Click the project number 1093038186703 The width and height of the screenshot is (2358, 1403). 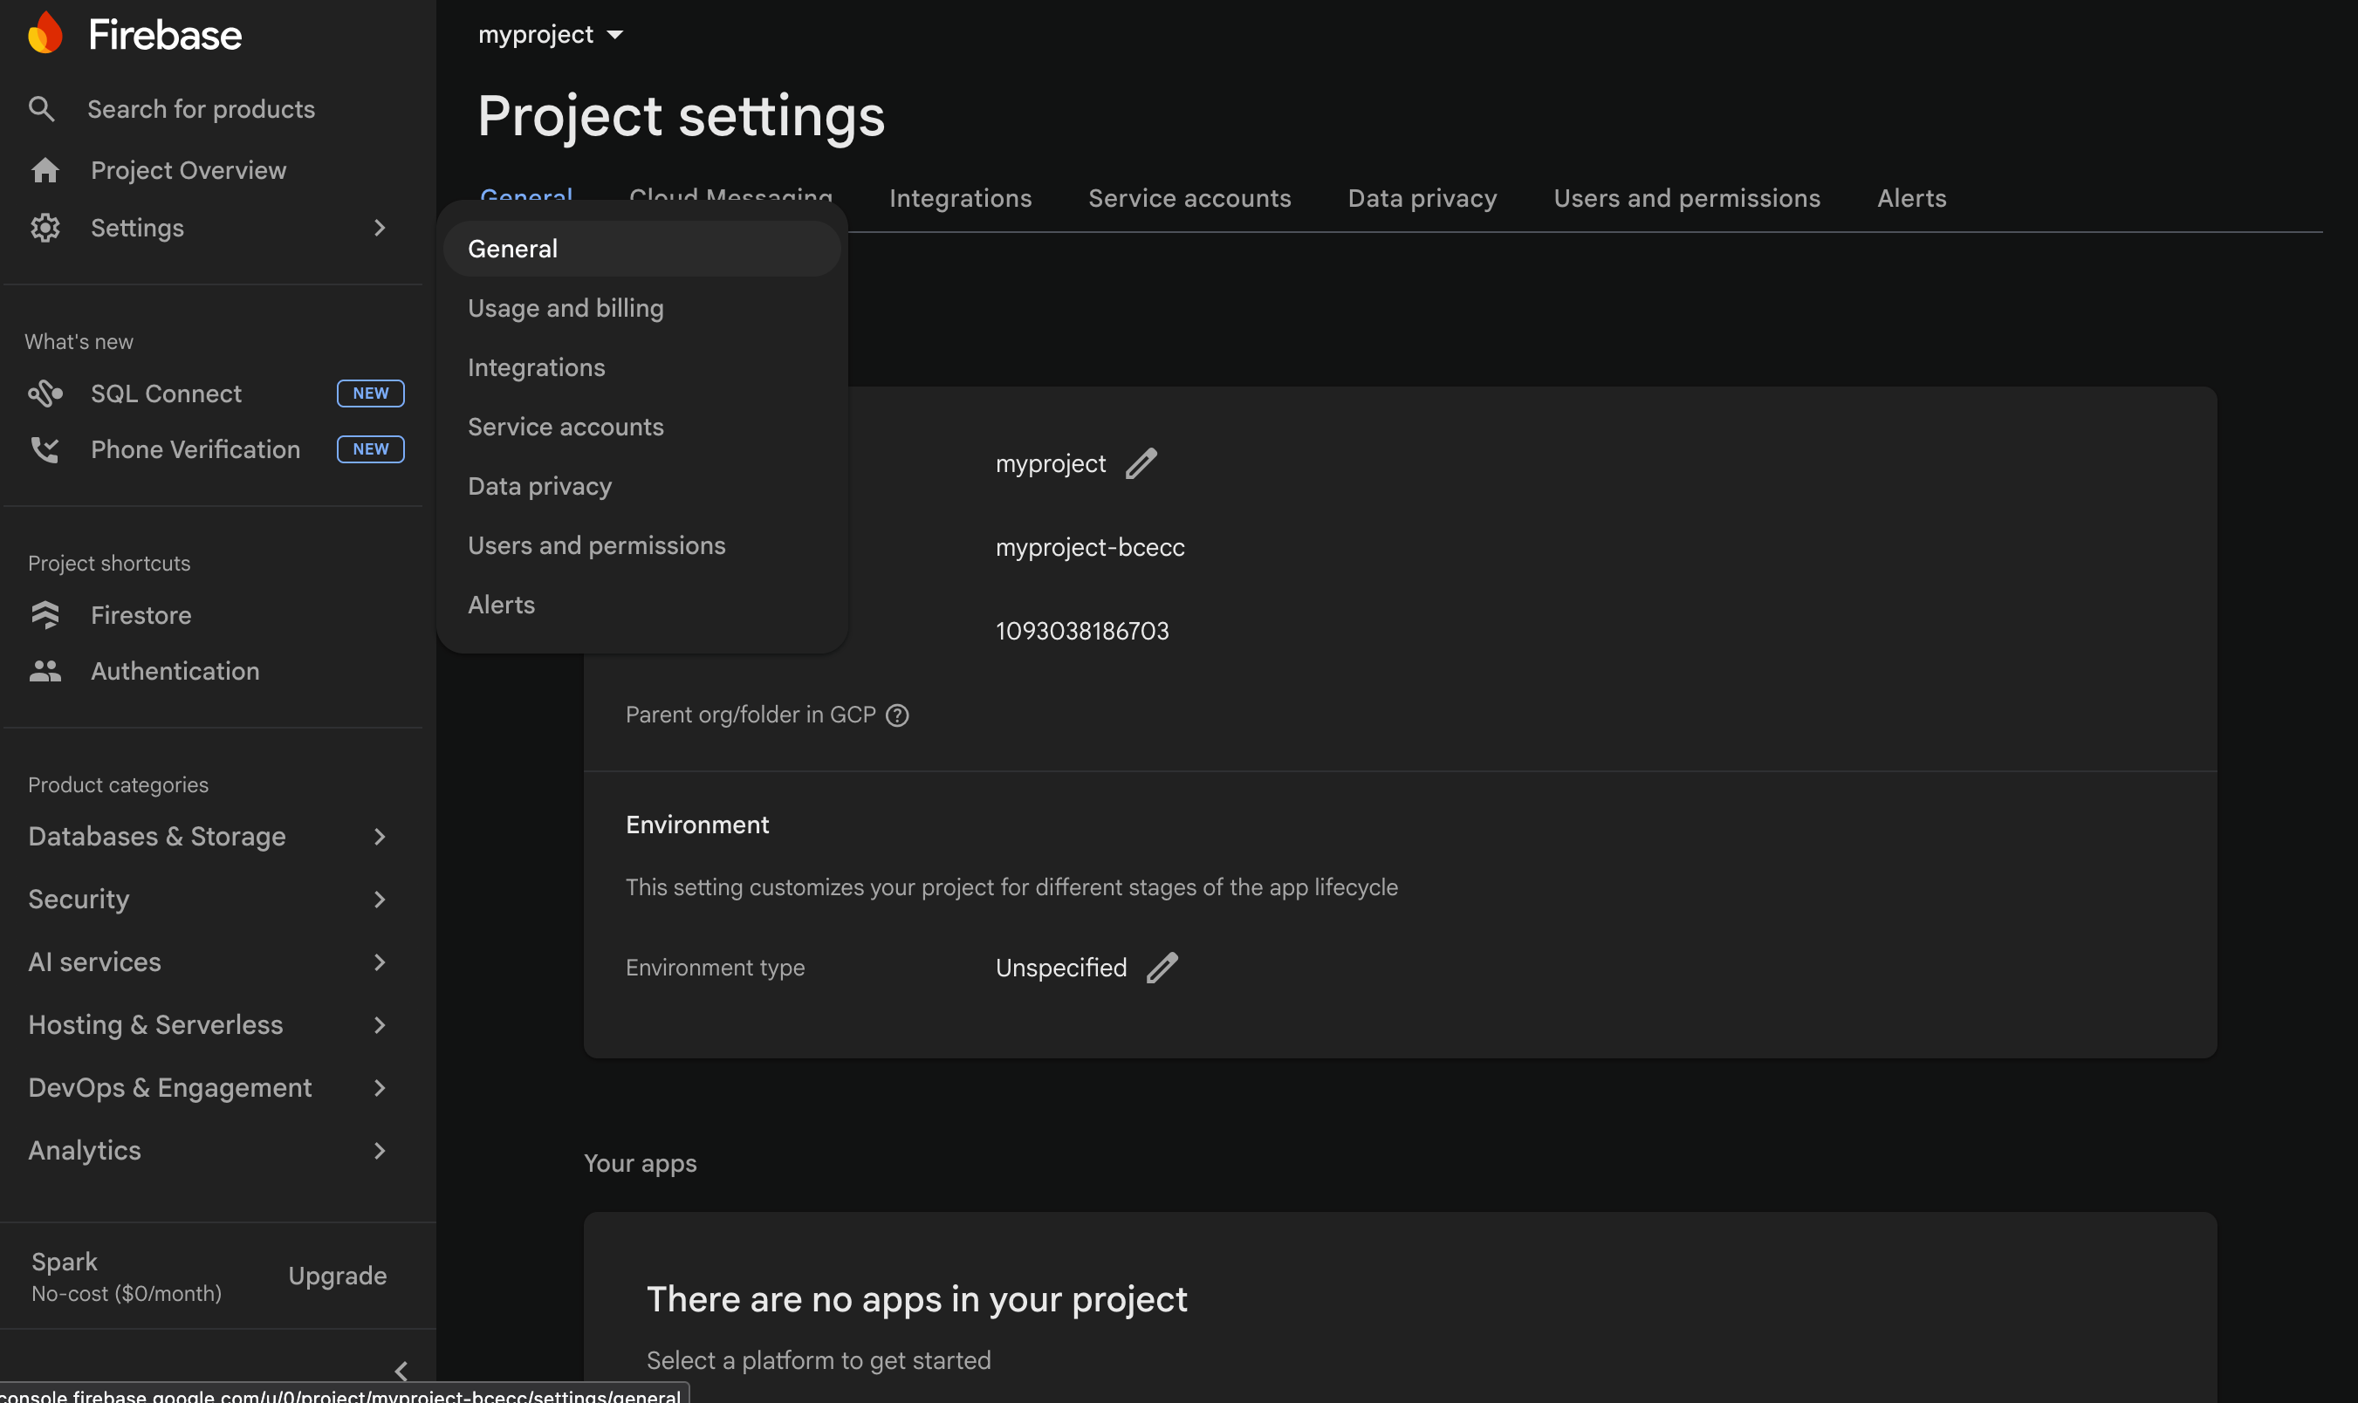1082,632
